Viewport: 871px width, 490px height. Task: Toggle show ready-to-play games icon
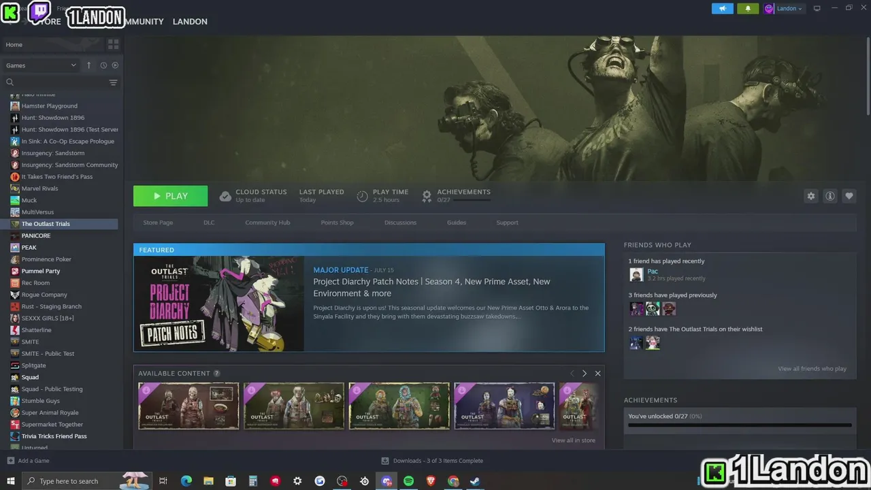click(x=114, y=65)
